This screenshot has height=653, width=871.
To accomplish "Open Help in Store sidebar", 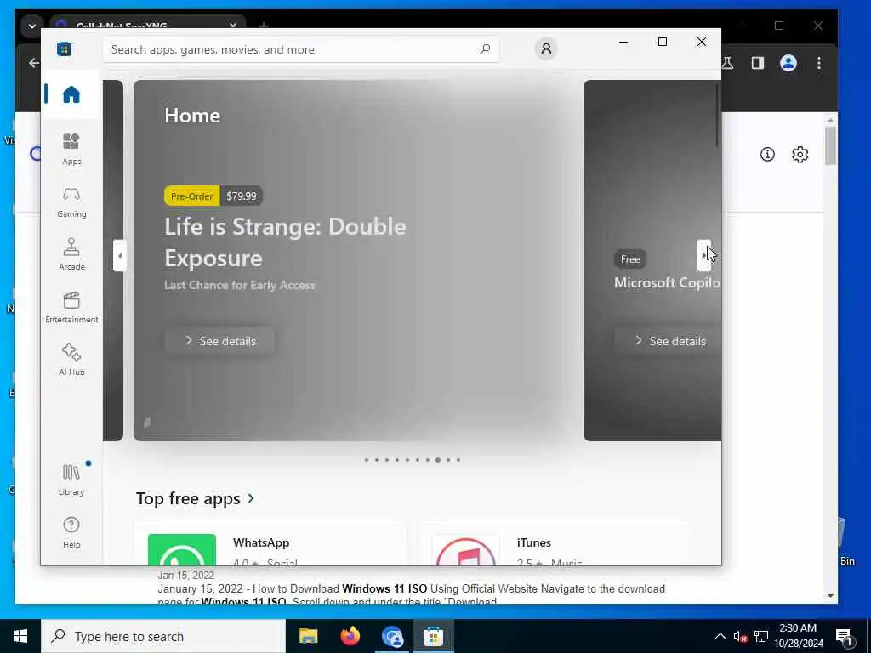I will pyautogui.click(x=71, y=532).
